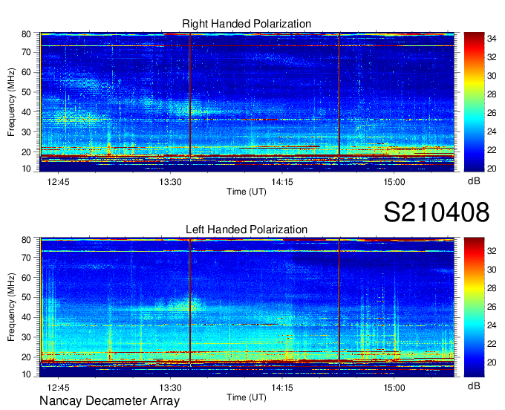Image resolution: width=505 pixels, height=410 pixels.
Task: Click "dB" unit under Right Handed colorbar
Action: tap(474, 181)
